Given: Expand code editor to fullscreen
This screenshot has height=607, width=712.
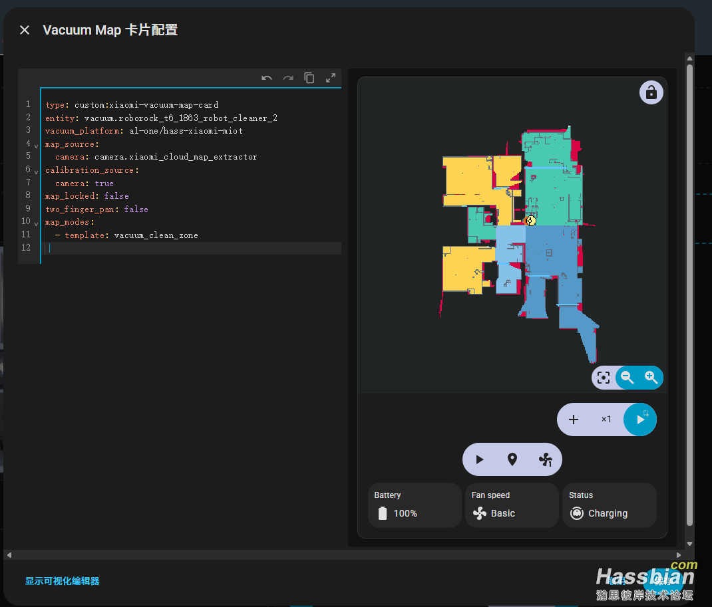Looking at the screenshot, I should pyautogui.click(x=331, y=78).
